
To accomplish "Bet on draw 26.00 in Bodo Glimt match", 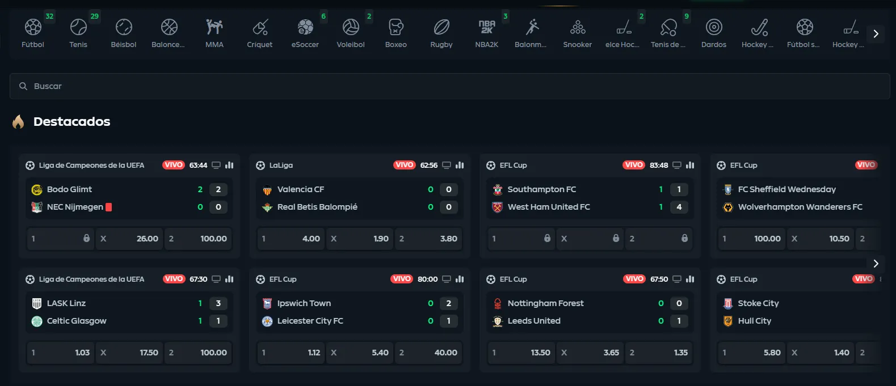I will [x=129, y=239].
